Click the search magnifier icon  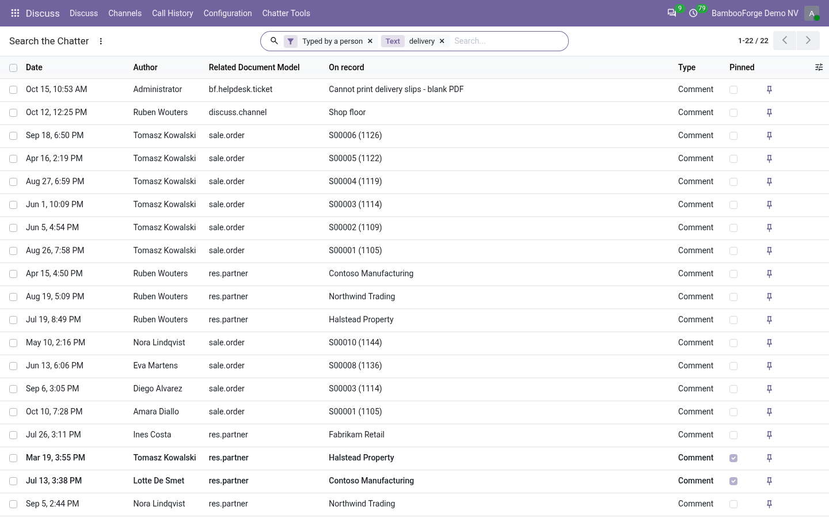click(275, 41)
